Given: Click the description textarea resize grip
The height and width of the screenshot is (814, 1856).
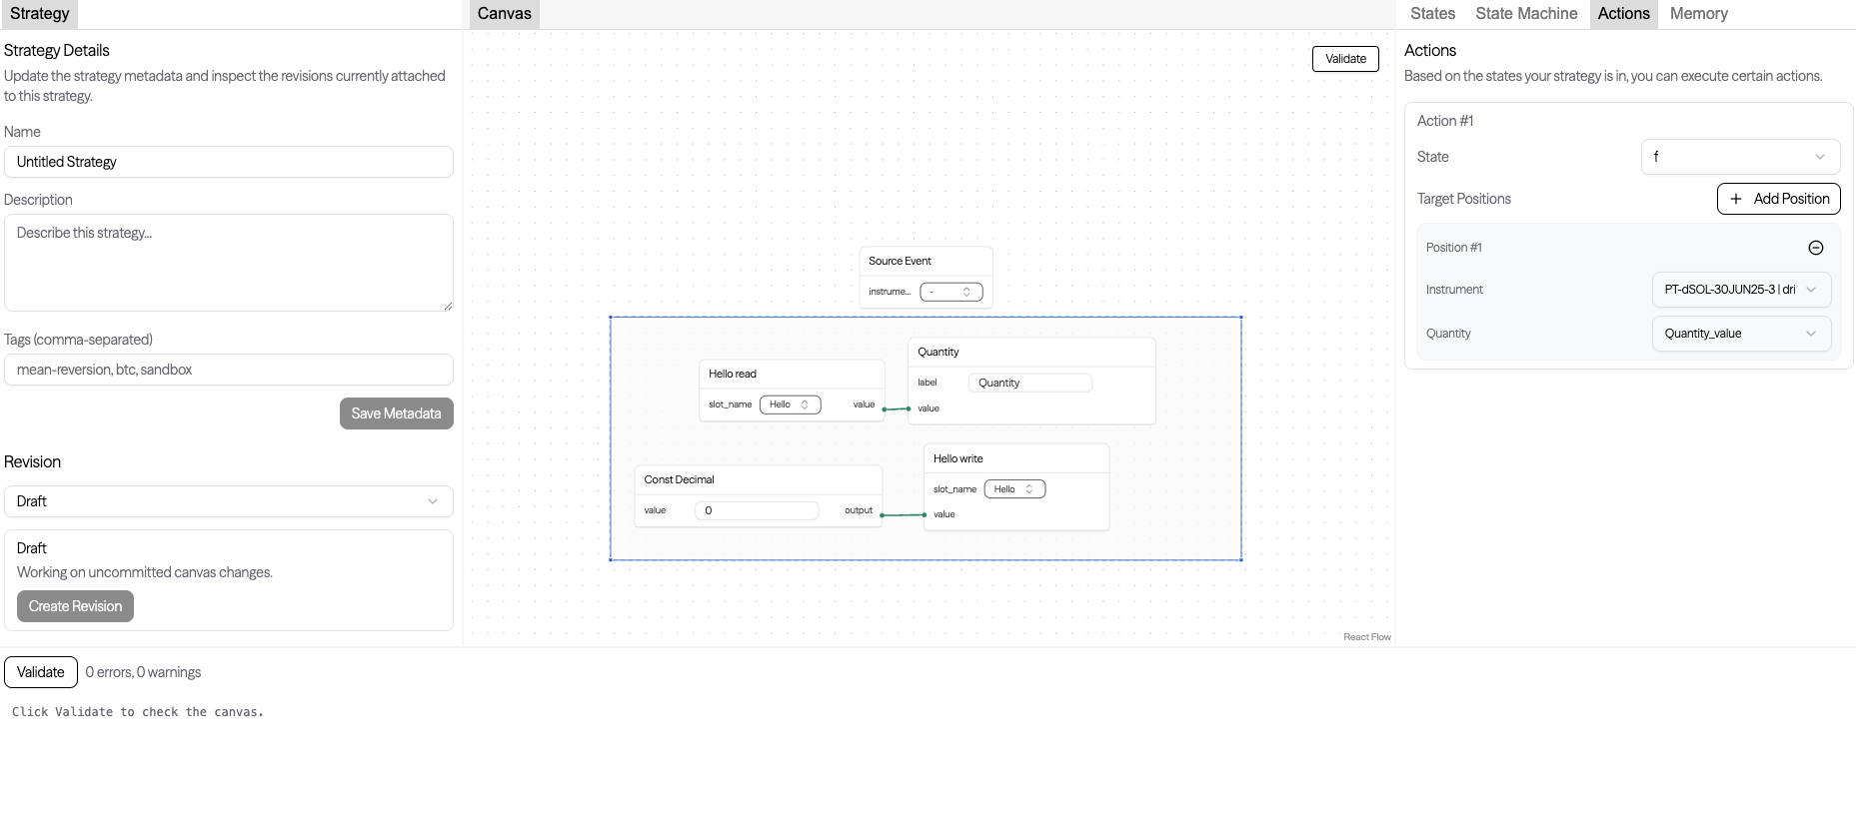Looking at the screenshot, I should click(x=448, y=306).
